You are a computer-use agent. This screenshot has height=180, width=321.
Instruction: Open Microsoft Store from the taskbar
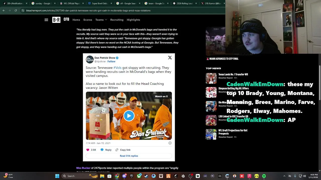[x=109, y=176]
